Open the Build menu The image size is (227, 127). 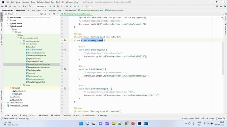tap(47, 2)
